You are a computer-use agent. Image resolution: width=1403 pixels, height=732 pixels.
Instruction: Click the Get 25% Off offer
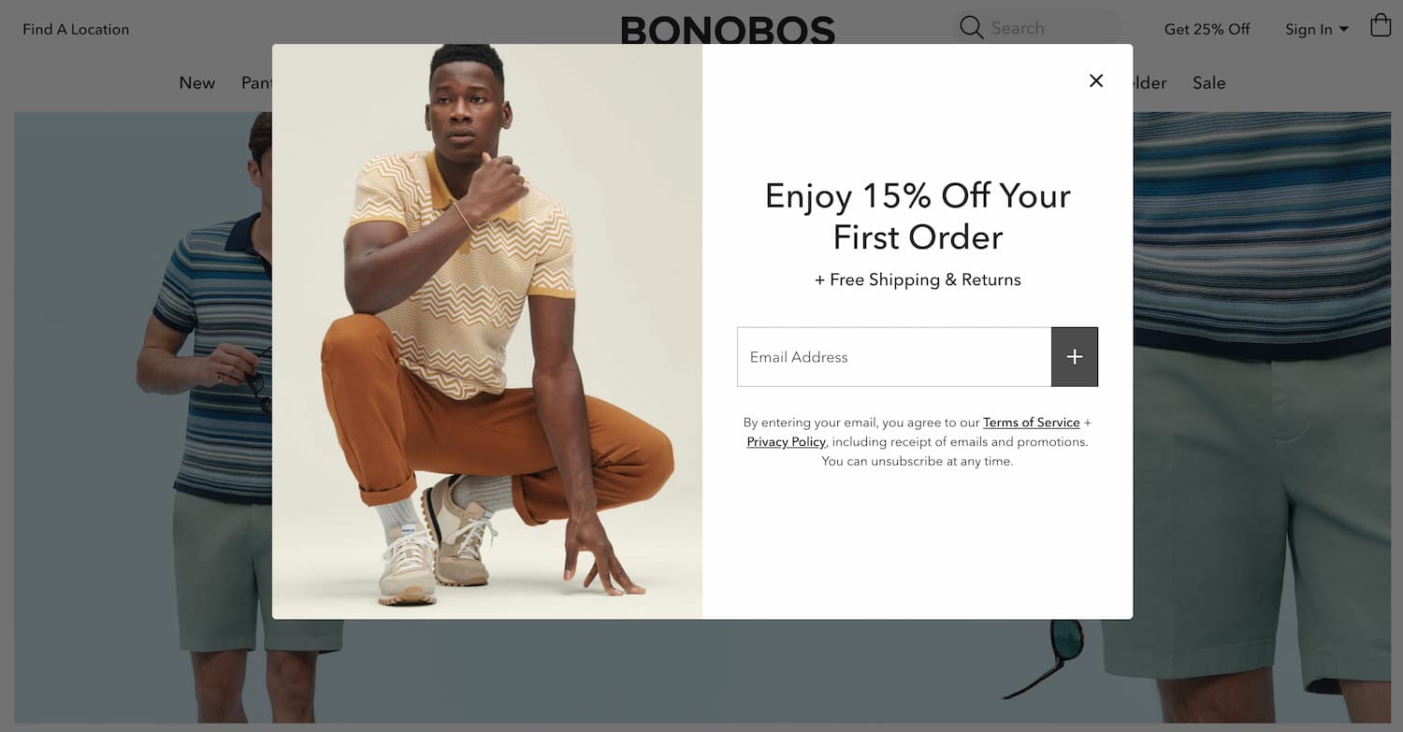click(1207, 29)
